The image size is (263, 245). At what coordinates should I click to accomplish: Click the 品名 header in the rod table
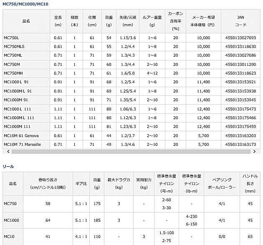click(26, 21)
